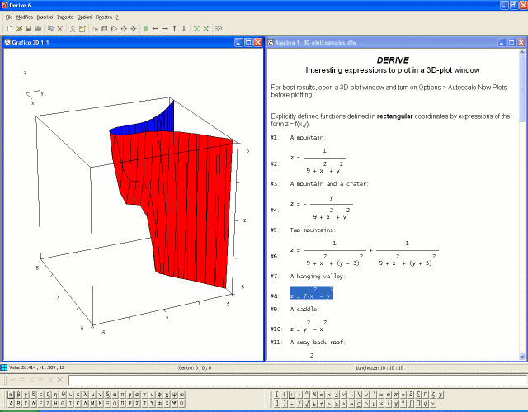Click the '#9: A saddle' label
This screenshot has height=412, width=528.
point(295,310)
